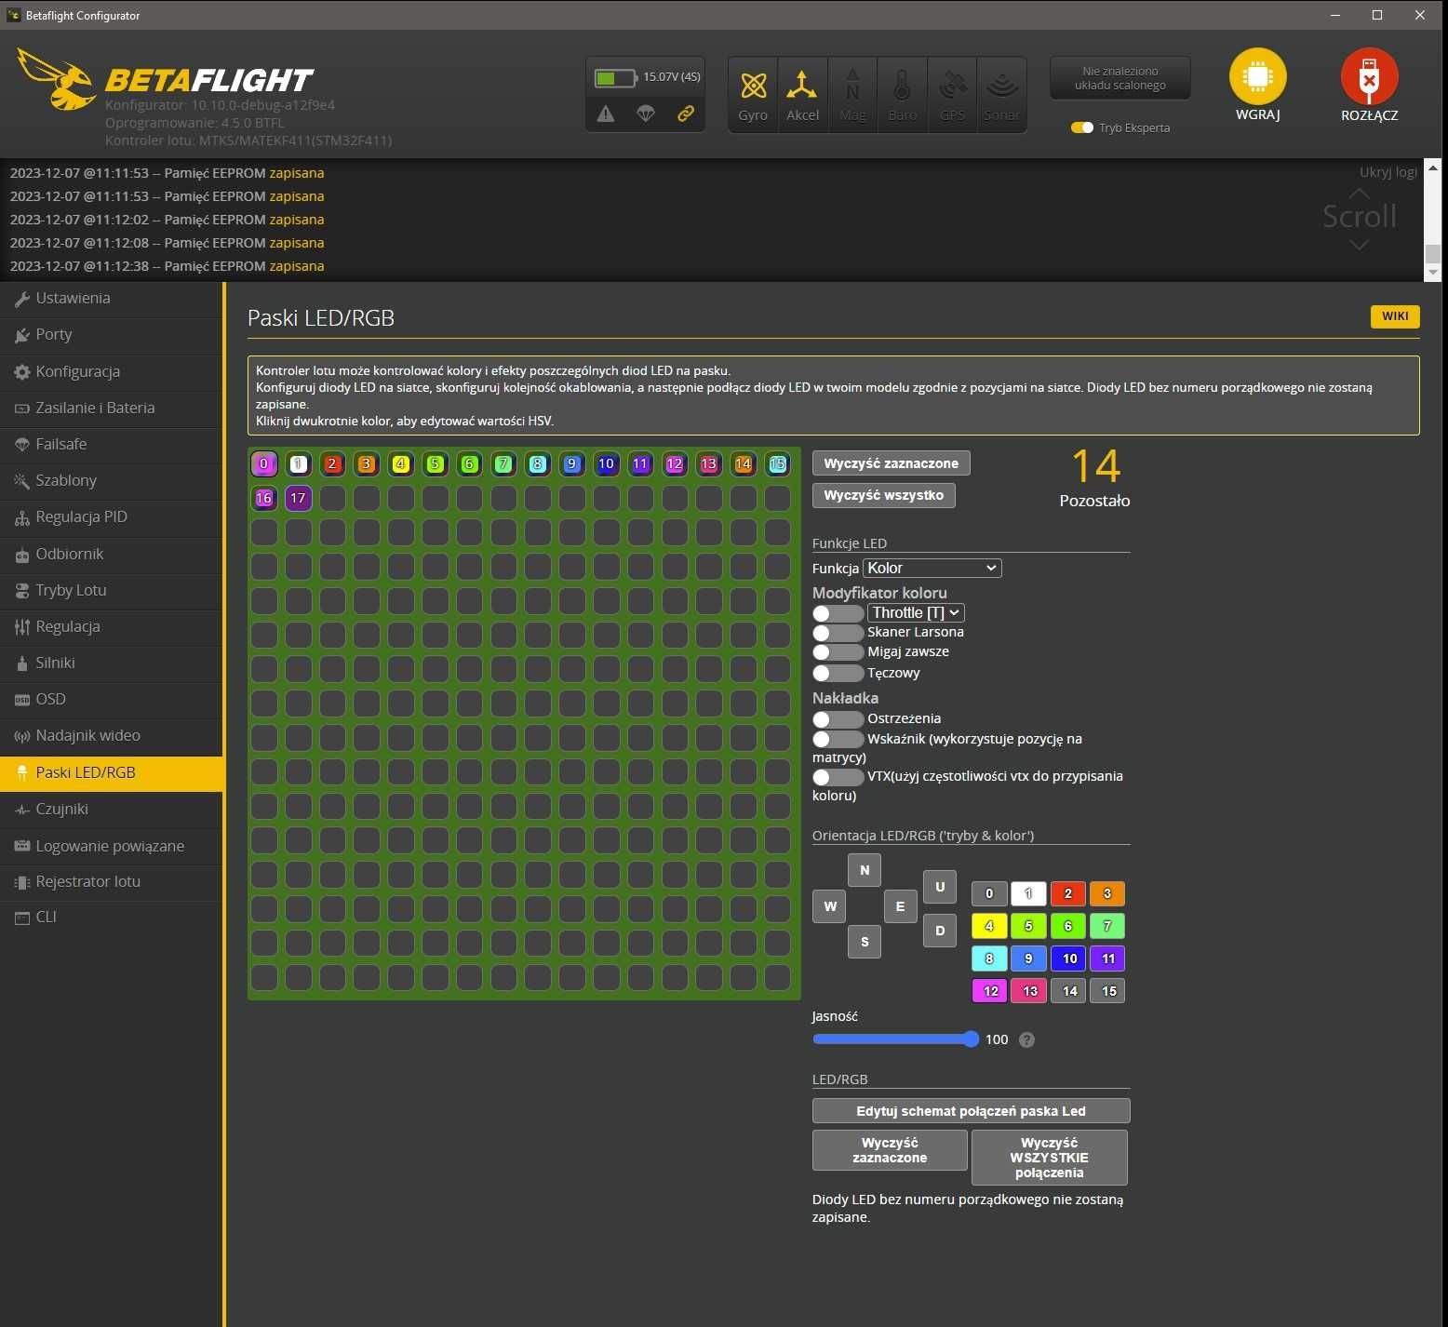Toggle Tryb Eksperta expert mode switch
1448x1327 pixels.
(1082, 127)
